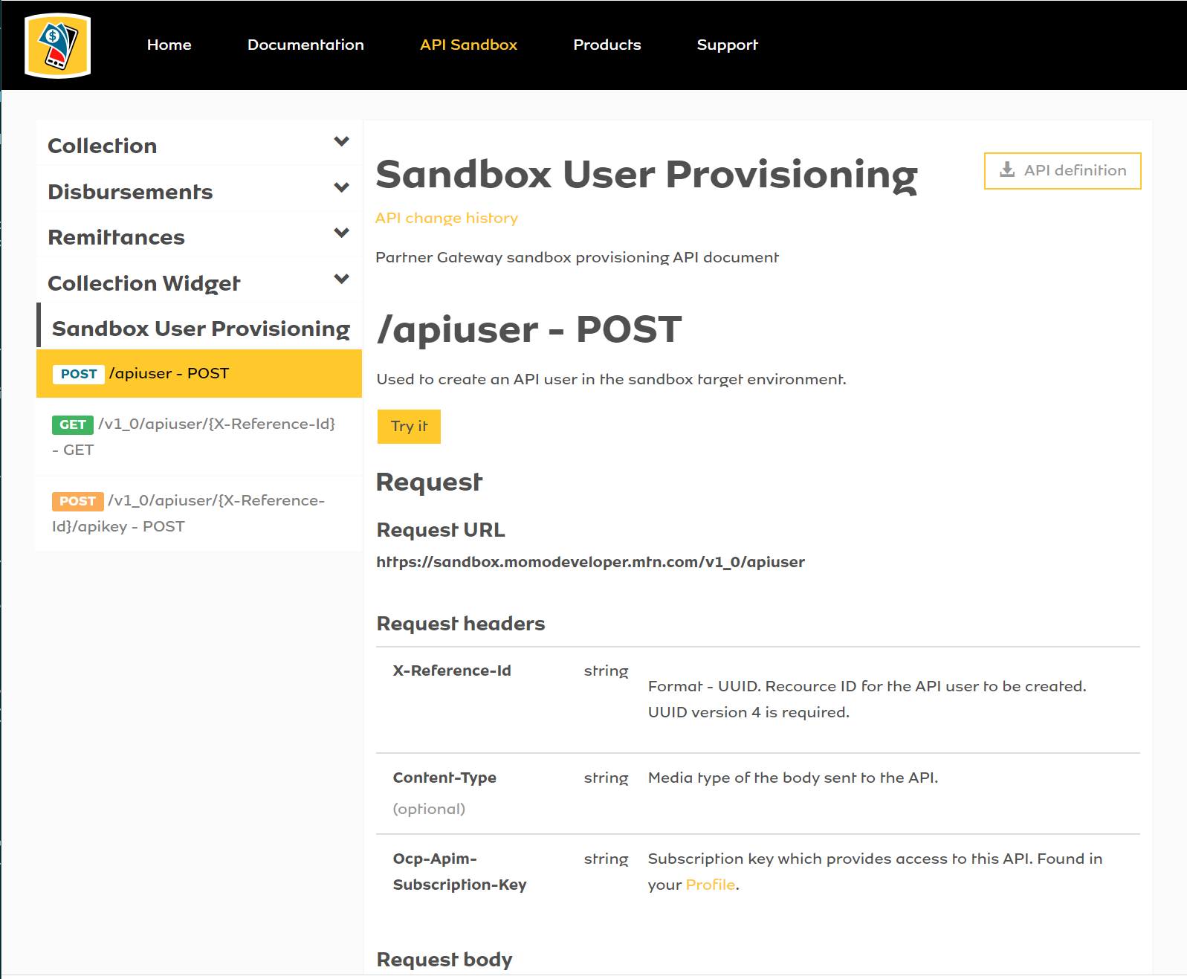Expand the Remittances section chevron

342,233
